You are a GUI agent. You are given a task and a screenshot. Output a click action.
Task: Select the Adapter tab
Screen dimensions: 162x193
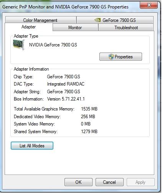coord(29,27)
